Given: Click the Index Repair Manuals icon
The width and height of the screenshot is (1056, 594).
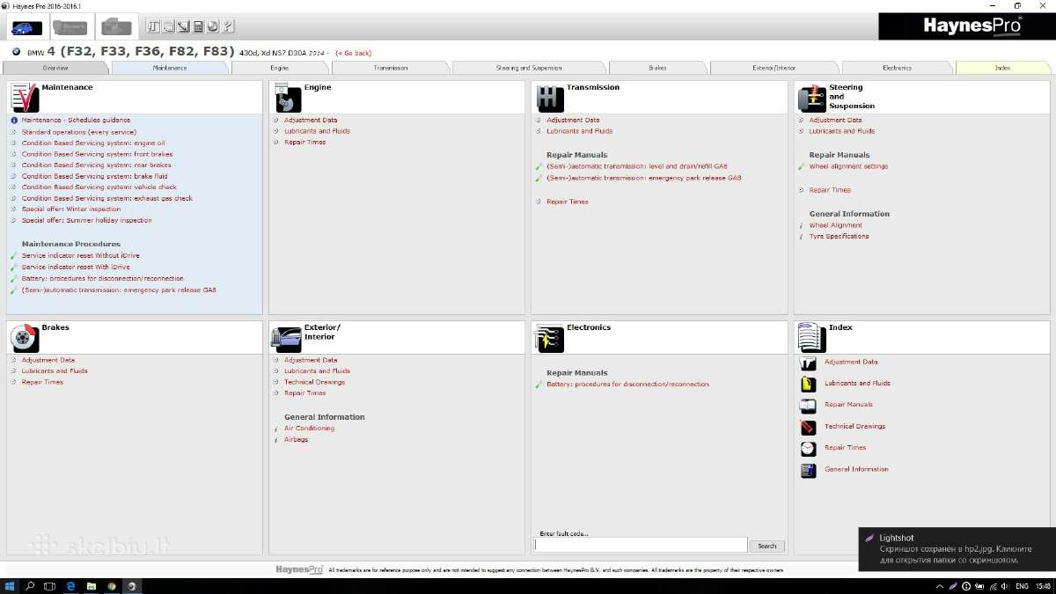Looking at the screenshot, I should pos(808,406).
